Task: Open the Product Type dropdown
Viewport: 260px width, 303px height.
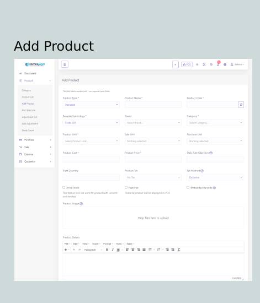Action: pyautogui.click(x=91, y=105)
